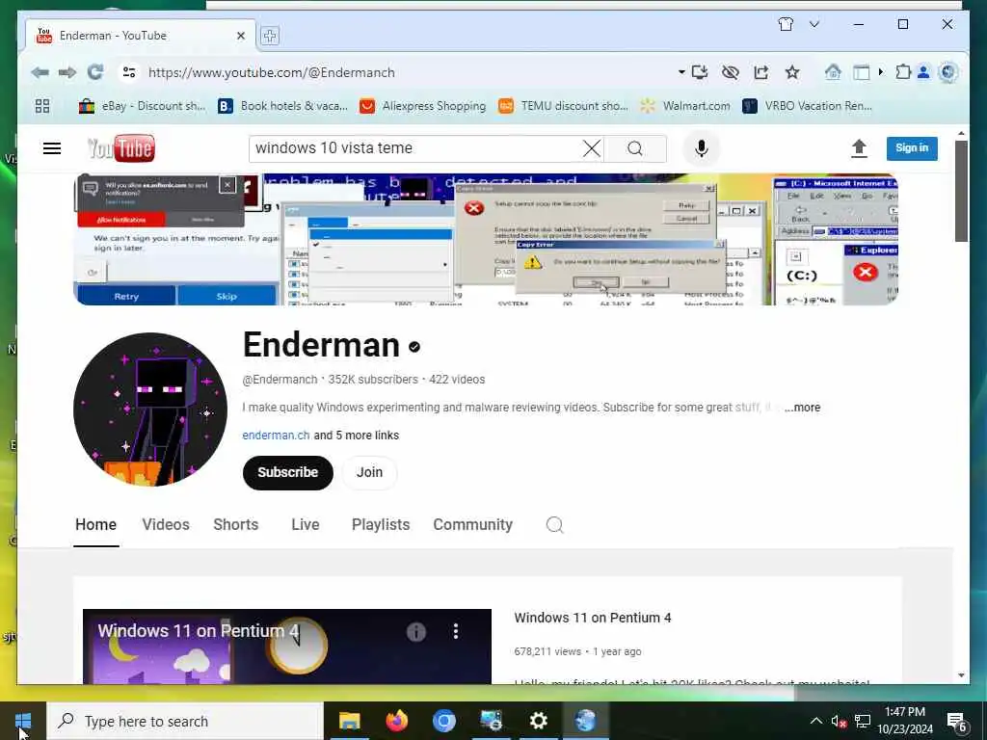The height and width of the screenshot is (740, 987).
Task: Open the browser home icon
Action: (833, 72)
